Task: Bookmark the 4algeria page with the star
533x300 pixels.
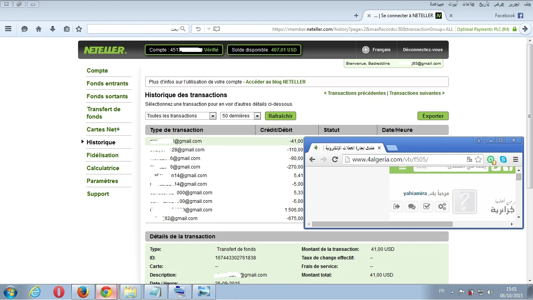Action: [x=478, y=159]
